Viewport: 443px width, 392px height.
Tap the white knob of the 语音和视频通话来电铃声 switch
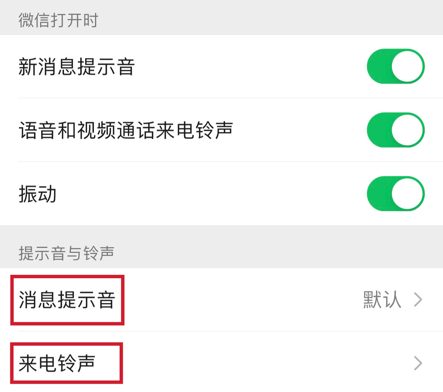[x=407, y=130]
